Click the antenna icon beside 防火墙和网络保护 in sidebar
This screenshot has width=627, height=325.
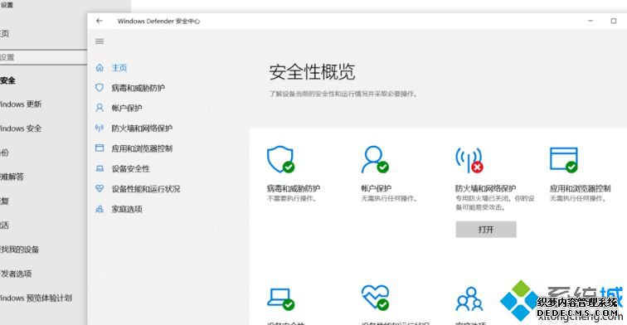coord(100,128)
